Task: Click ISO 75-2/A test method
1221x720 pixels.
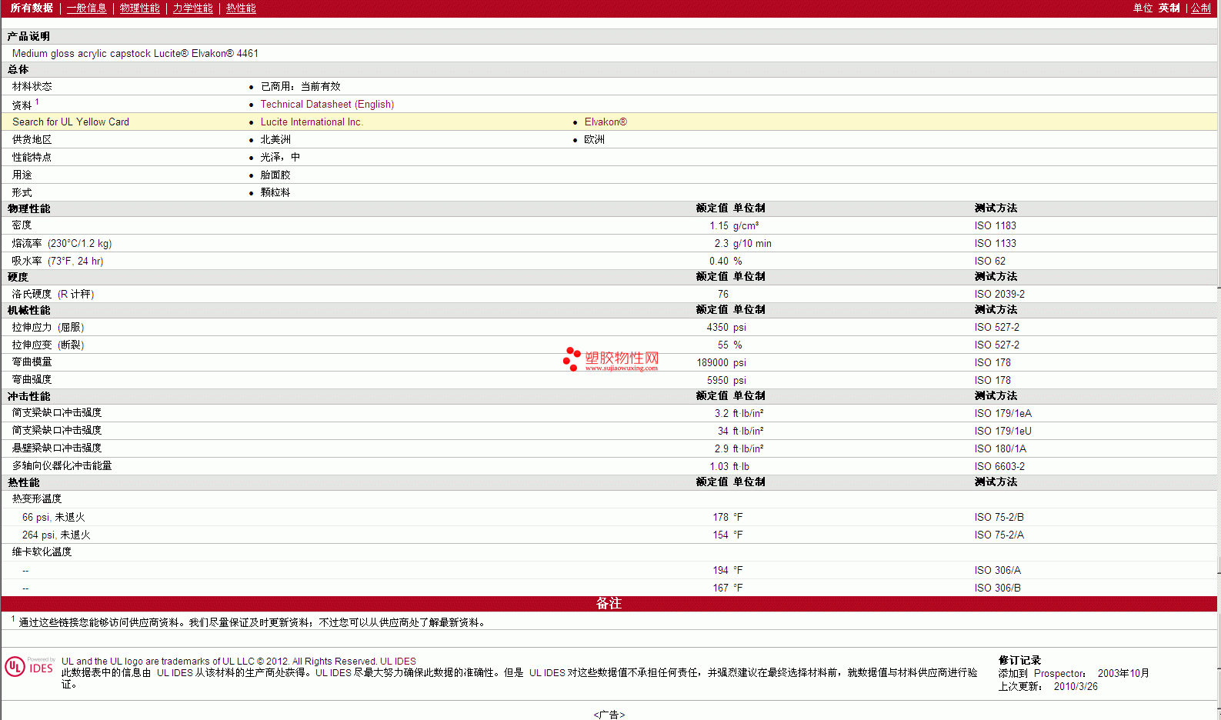Action: tap(999, 535)
